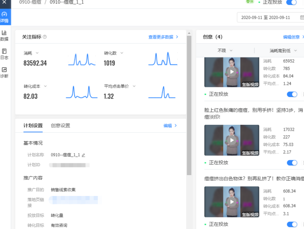Expand the 转化成本 metric dropdown

[x=46, y=86]
